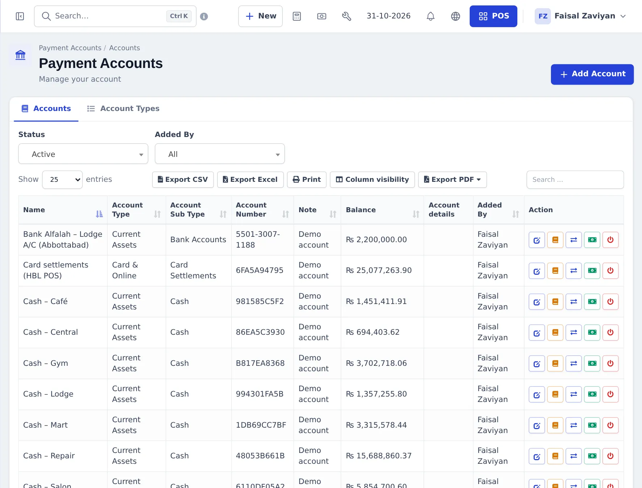Click the red power icon for Cash – Gym
This screenshot has height=488, width=642.
611,364
